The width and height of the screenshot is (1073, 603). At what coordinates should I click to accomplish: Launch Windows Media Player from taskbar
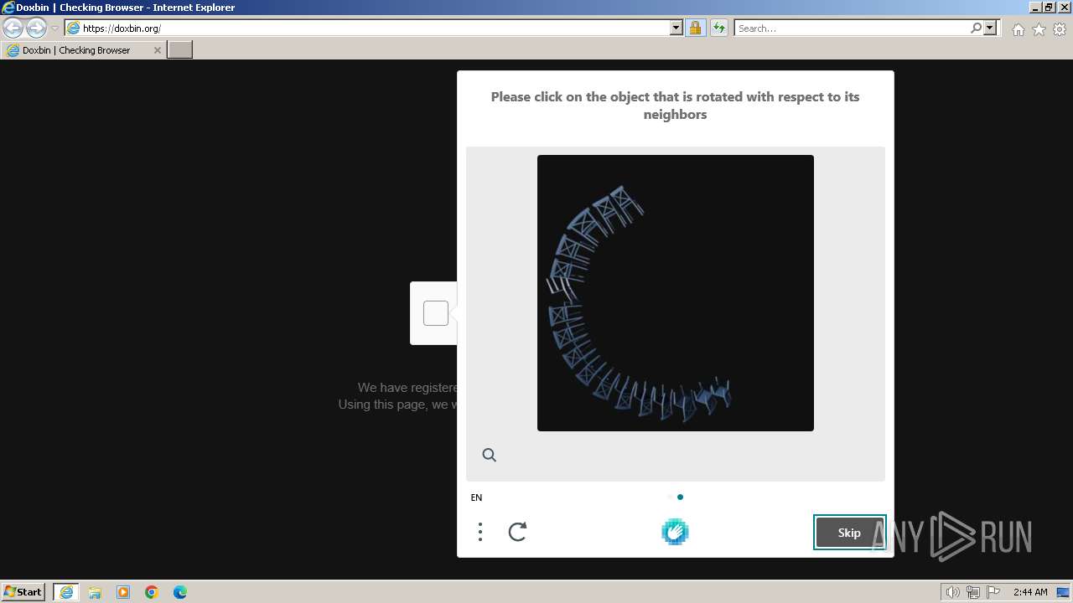[x=123, y=592]
